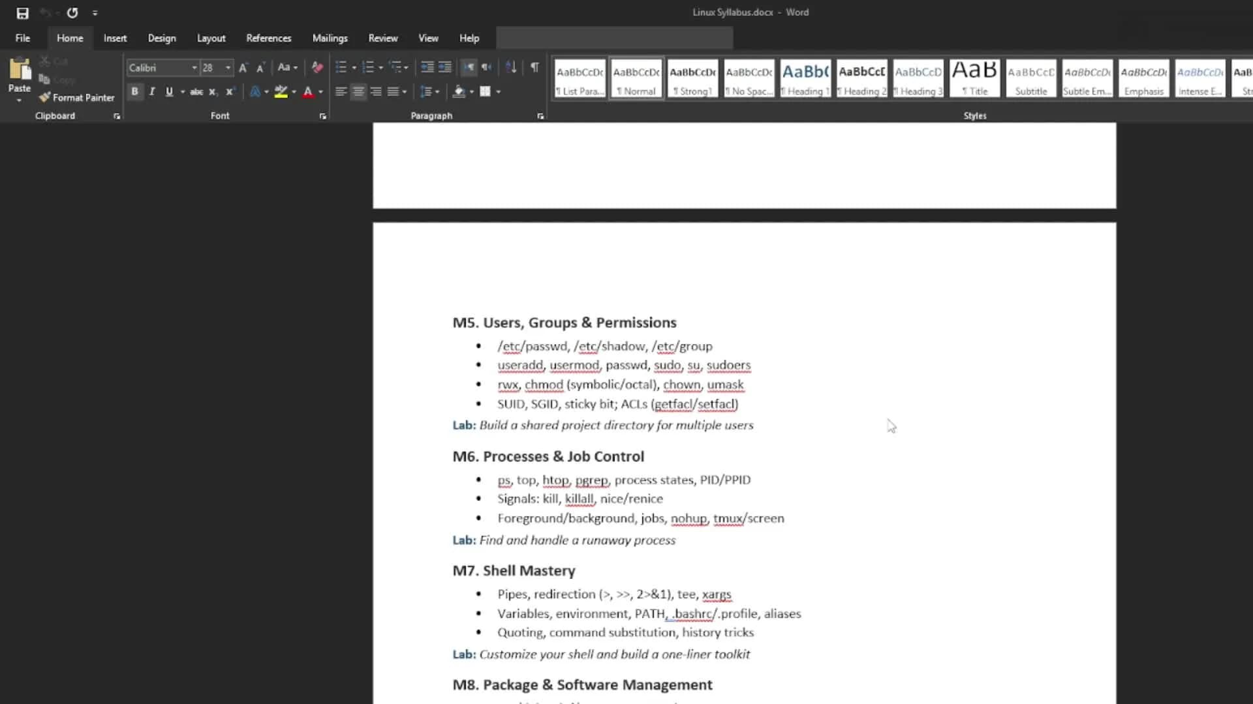Toggle Show/Hide paragraph marks
Screen dimensions: 1253x704
(534, 67)
